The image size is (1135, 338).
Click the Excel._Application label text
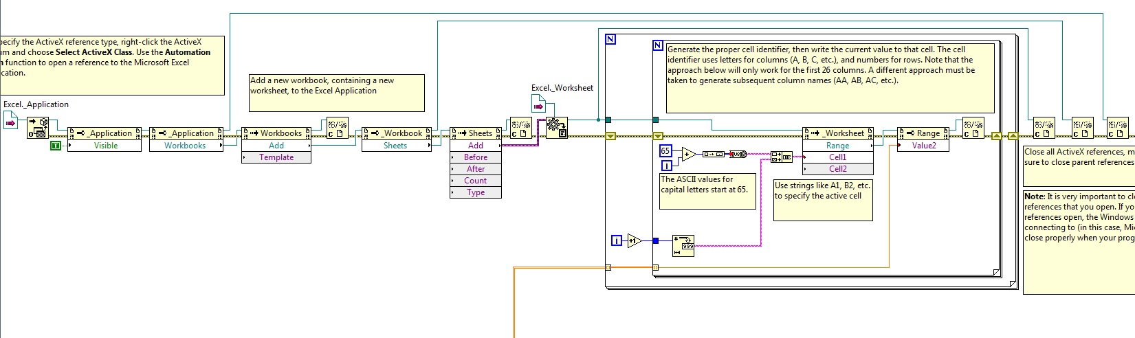(x=36, y=104)
